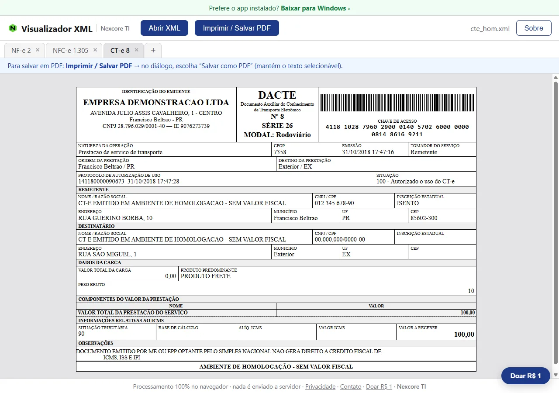The height and width of the screenshot is (393, 559).
Task: Click the DACTE barcode image
Action: [x=397, y=103]
